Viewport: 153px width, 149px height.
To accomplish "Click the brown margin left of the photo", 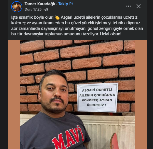I will click(14, 94).
